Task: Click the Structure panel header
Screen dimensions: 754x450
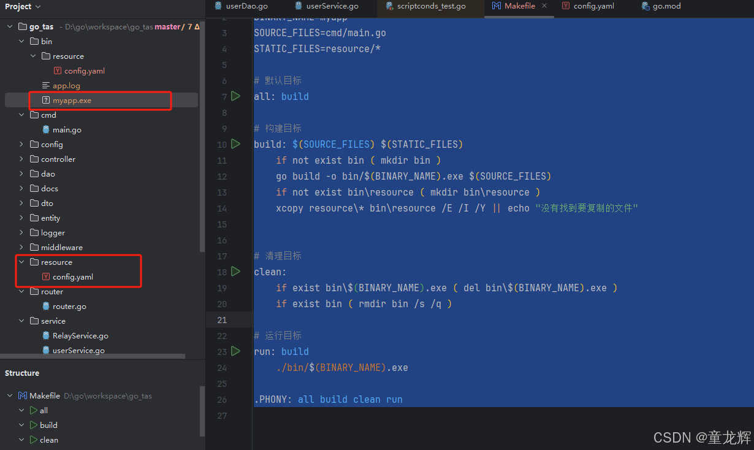Action: pyautogui.click(x=22, y=373)
